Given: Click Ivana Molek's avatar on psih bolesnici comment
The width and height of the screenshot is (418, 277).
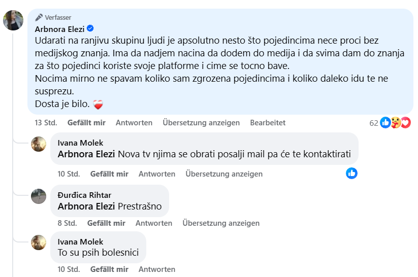Looking at the screenshot, I should tap(39, 243).
